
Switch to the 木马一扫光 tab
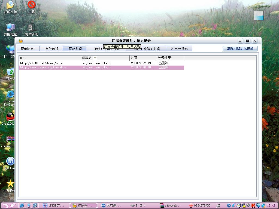[x=179, y=48]
